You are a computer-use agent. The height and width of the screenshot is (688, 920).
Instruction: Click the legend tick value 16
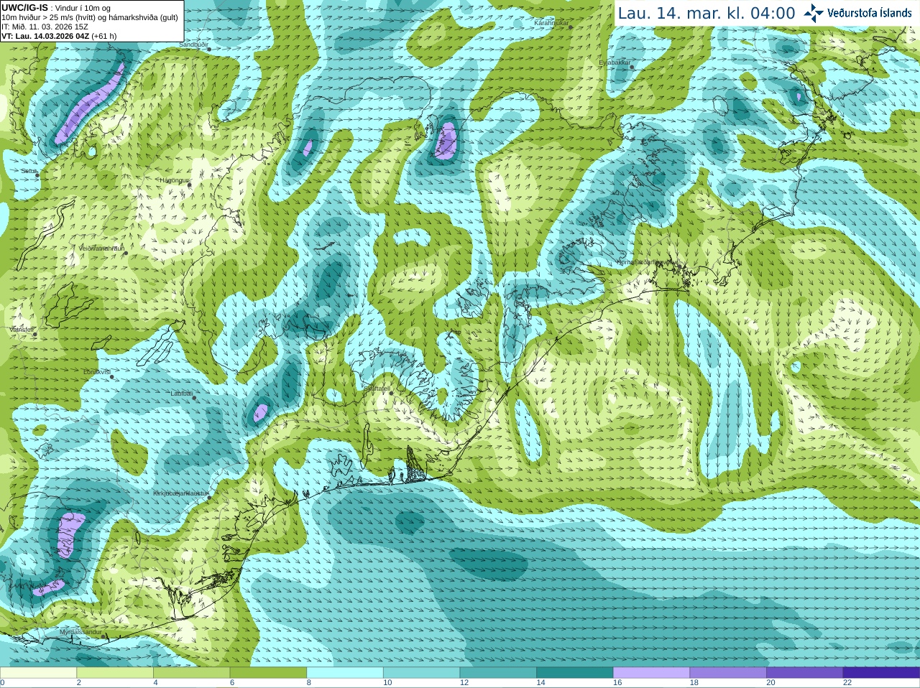(x=617, y=683)
